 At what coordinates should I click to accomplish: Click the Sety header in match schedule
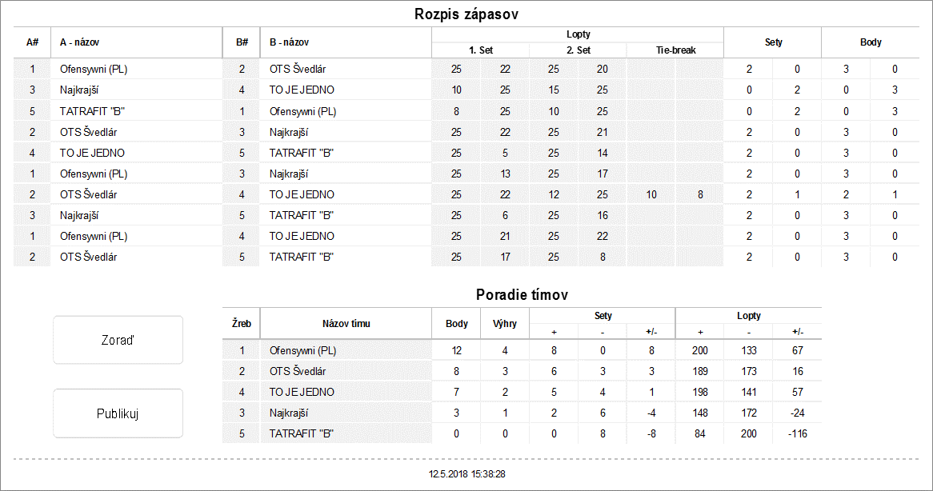[773, 42]
